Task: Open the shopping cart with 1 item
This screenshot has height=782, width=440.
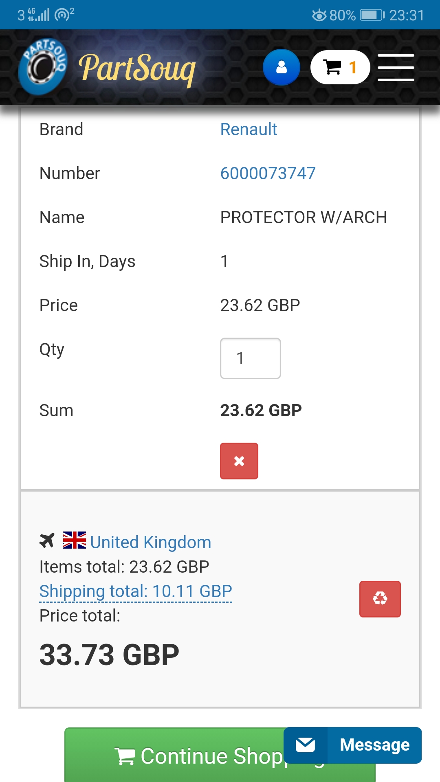Action: [x=340, y=67]
